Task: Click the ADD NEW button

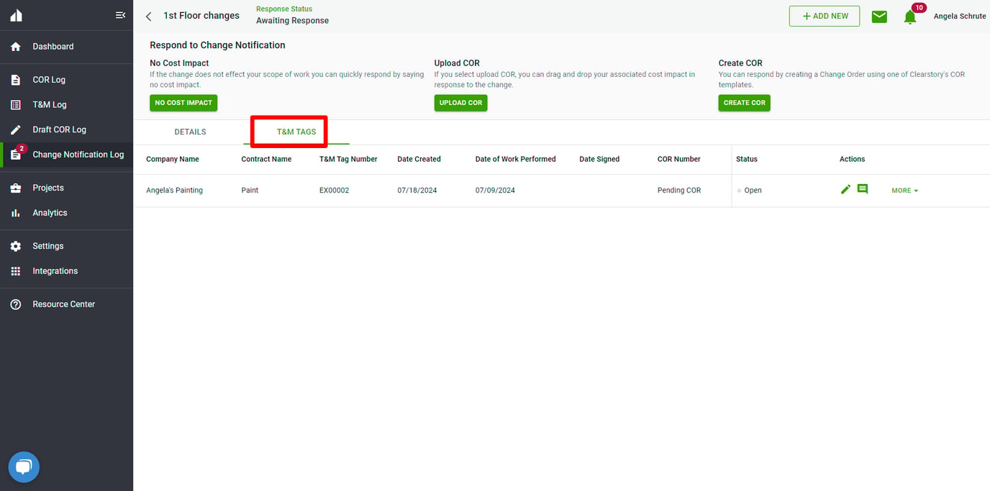Action: pyautogui.click(x=825, y=16)
